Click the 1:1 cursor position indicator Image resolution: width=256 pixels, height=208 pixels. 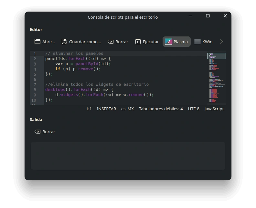pyautogui.click(x=89, y=109)
